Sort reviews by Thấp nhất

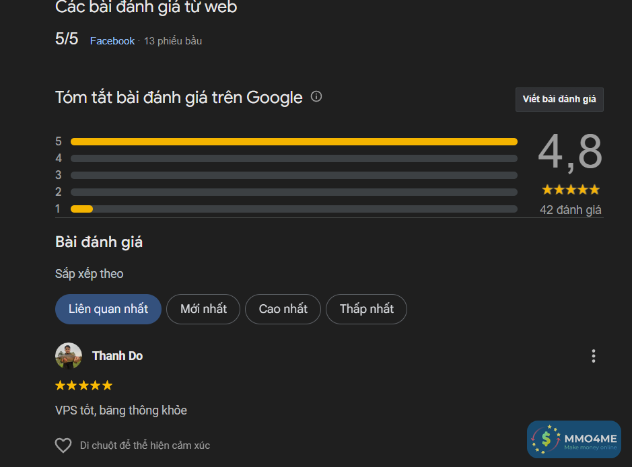(x=366, y=309)
